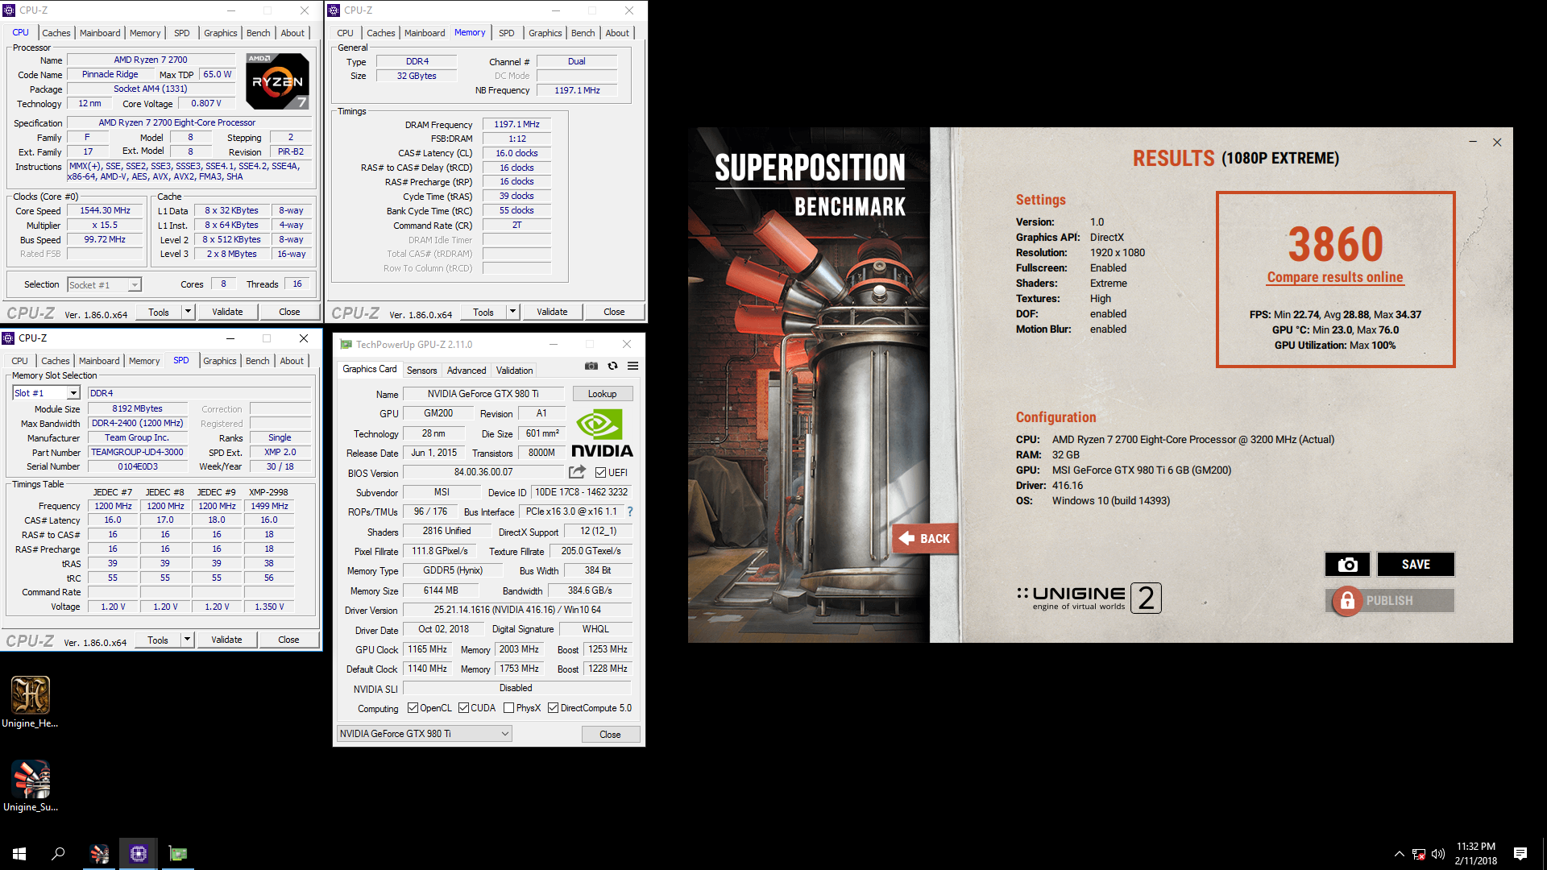Open the Socket #1 selection dropdown
Image resolution: width=1547 pixels, height=870 pixels.
coord(105,285)
